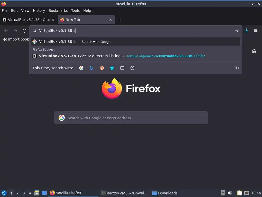Click the 18:46 clock
262x197 pixels.
click(x=256, y=193)
